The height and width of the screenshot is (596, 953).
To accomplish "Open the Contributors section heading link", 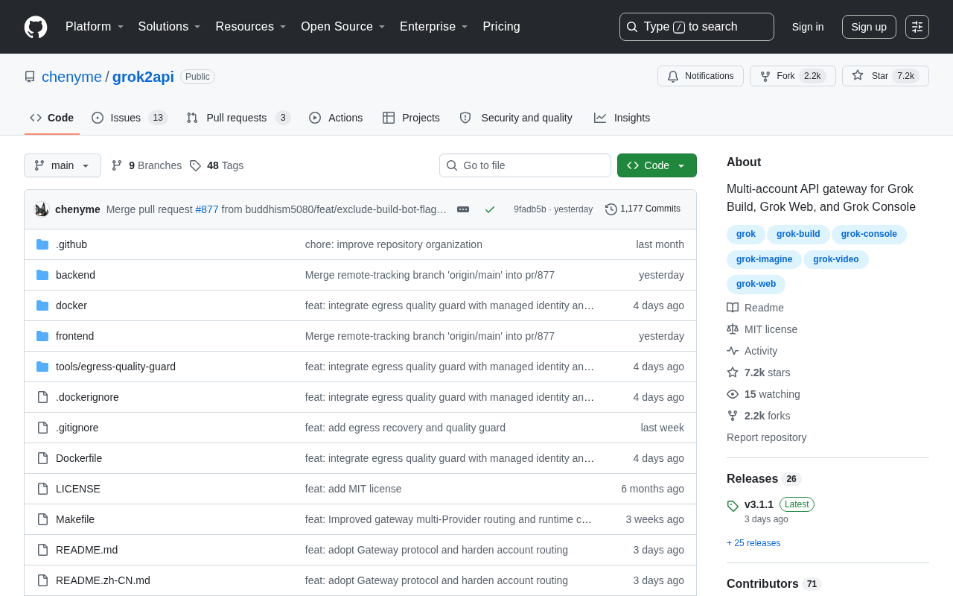I will point(774,584).
